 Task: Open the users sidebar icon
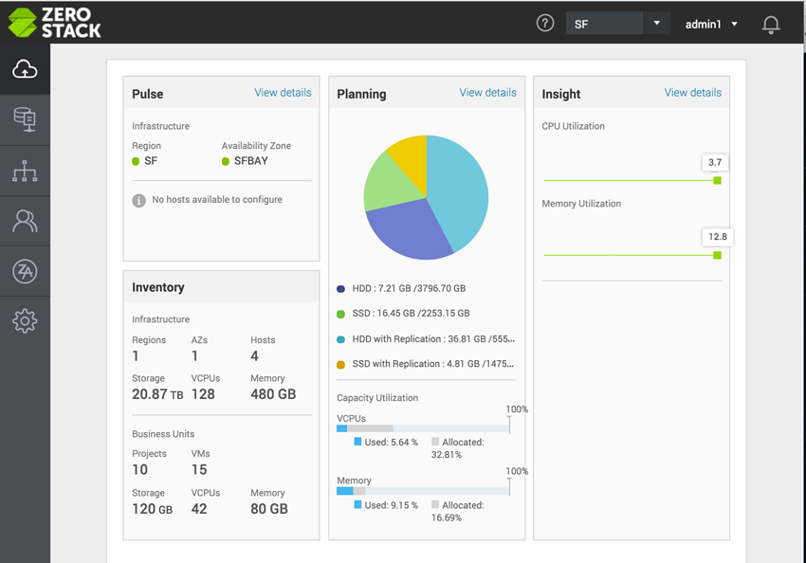click(25, 221)
